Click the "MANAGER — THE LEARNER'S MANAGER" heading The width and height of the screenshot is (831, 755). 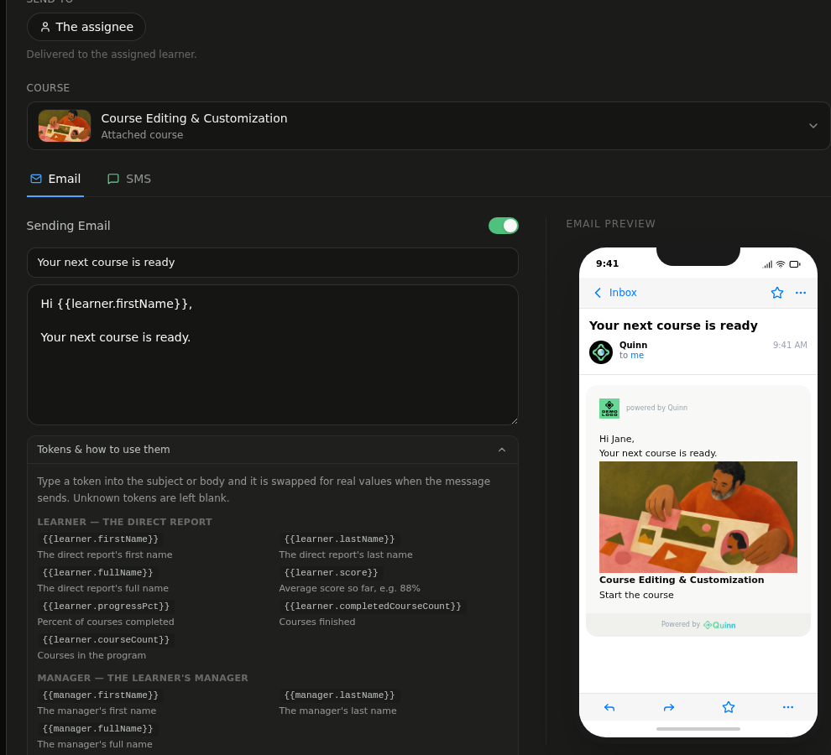143,678
